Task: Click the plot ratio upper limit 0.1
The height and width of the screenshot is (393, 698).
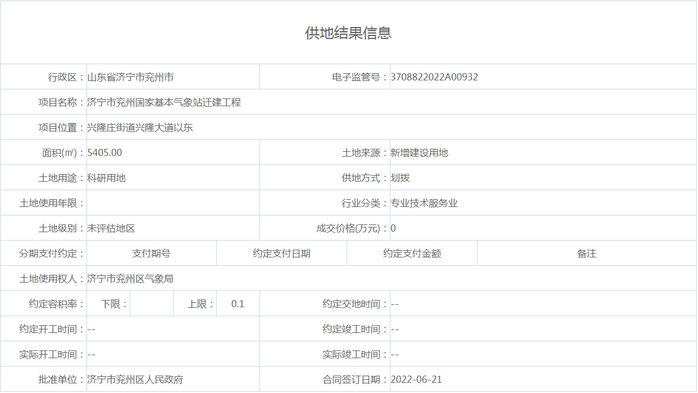Action: point(238,304)
